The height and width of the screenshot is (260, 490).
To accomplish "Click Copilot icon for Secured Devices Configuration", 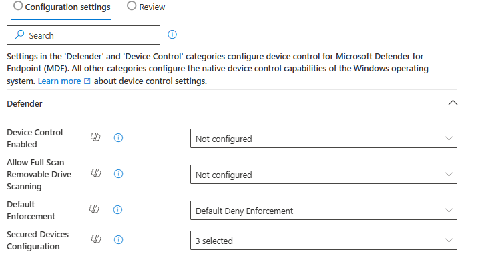I will coord(96,239).
